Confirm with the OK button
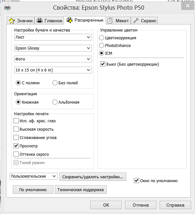Viewport: 195px width, 214px height. pos(106,205)
